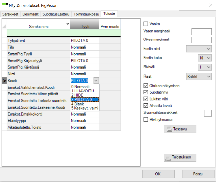Image resolution: width=216 pixels, height=182 pixels.
Task: Uncheck Alhaalla leveä
Action: 146,106
